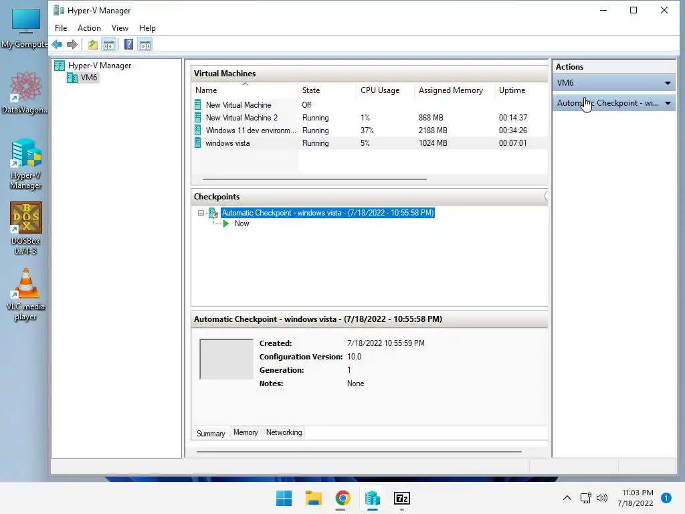Viewport: 685px width, 514px height.
Task: Click the volume speaker tray icon
Action: pos(602,498)
